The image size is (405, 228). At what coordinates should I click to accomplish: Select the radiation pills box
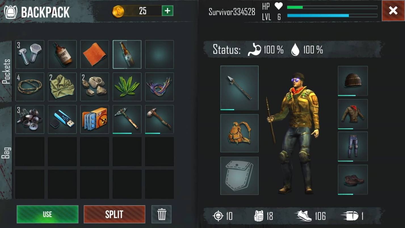click(95, 119)
